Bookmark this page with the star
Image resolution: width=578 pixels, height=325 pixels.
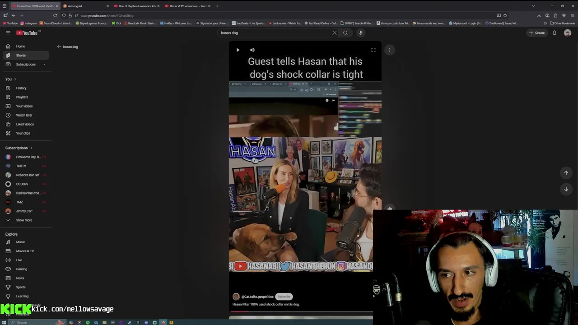[505, 15]
